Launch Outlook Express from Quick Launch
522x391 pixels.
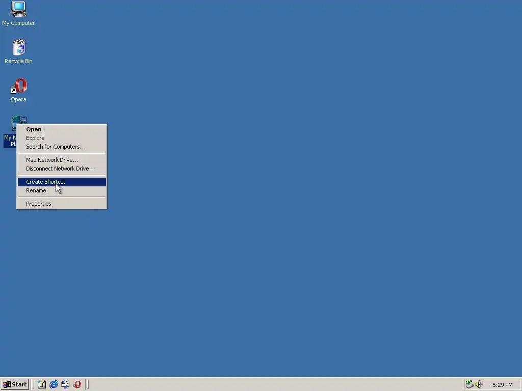(x=65, y=384)
